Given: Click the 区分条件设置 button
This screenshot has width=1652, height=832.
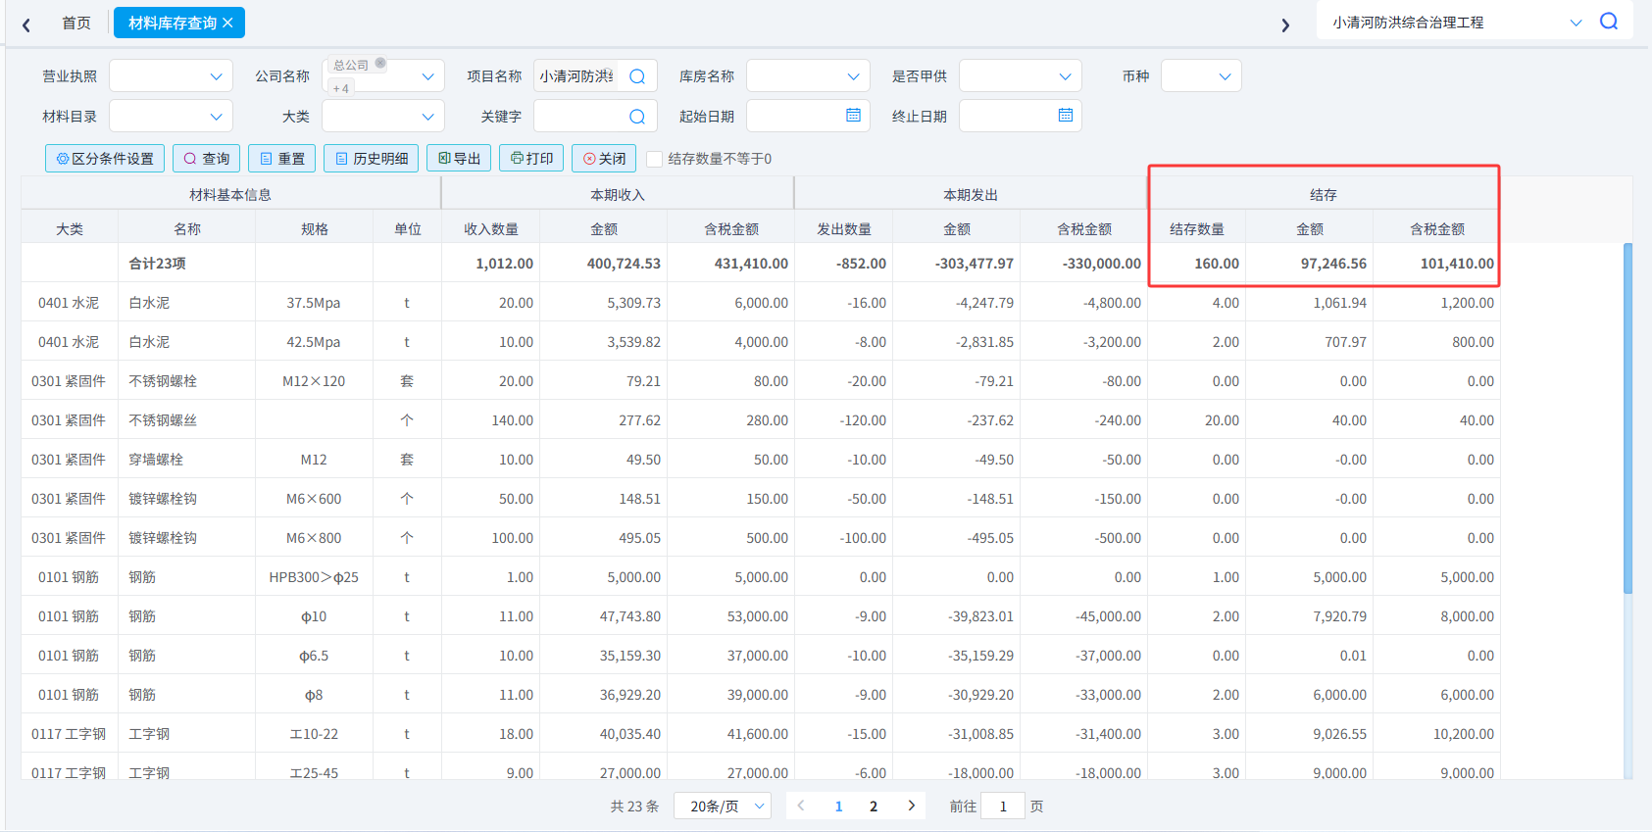Looking at the screenshot, I should (x=105, y=159).
